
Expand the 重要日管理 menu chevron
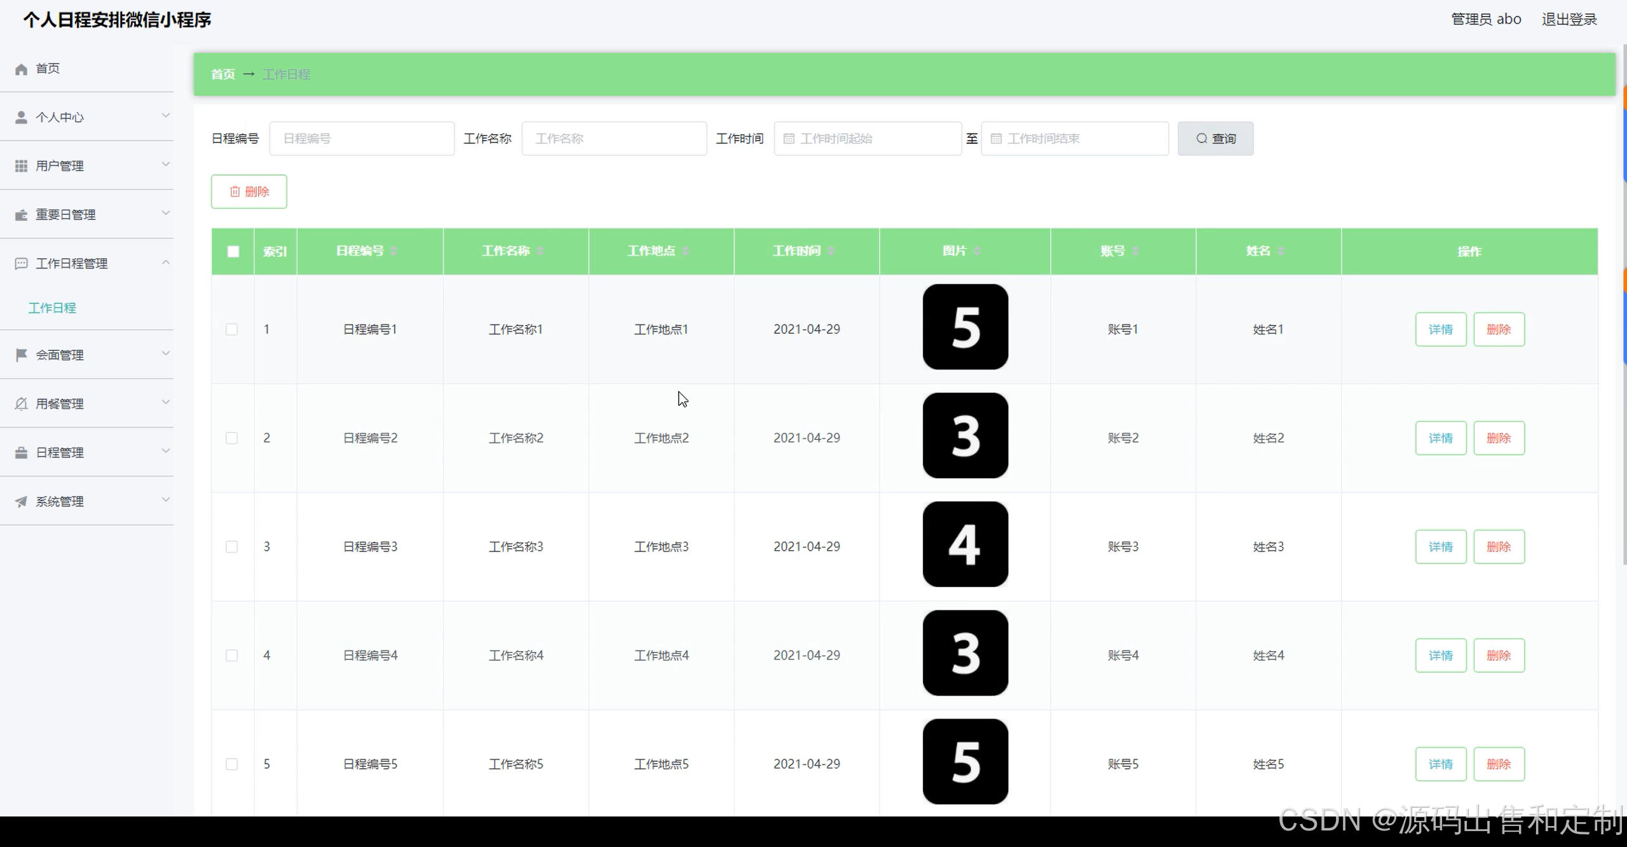[166, 213]
